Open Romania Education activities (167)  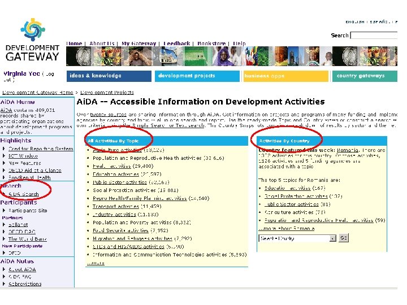287,188
